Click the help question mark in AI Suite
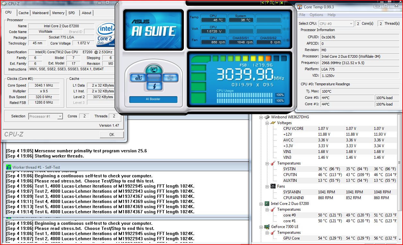The height and width of the screenshot is (245, 403). (x=267, y=3)
